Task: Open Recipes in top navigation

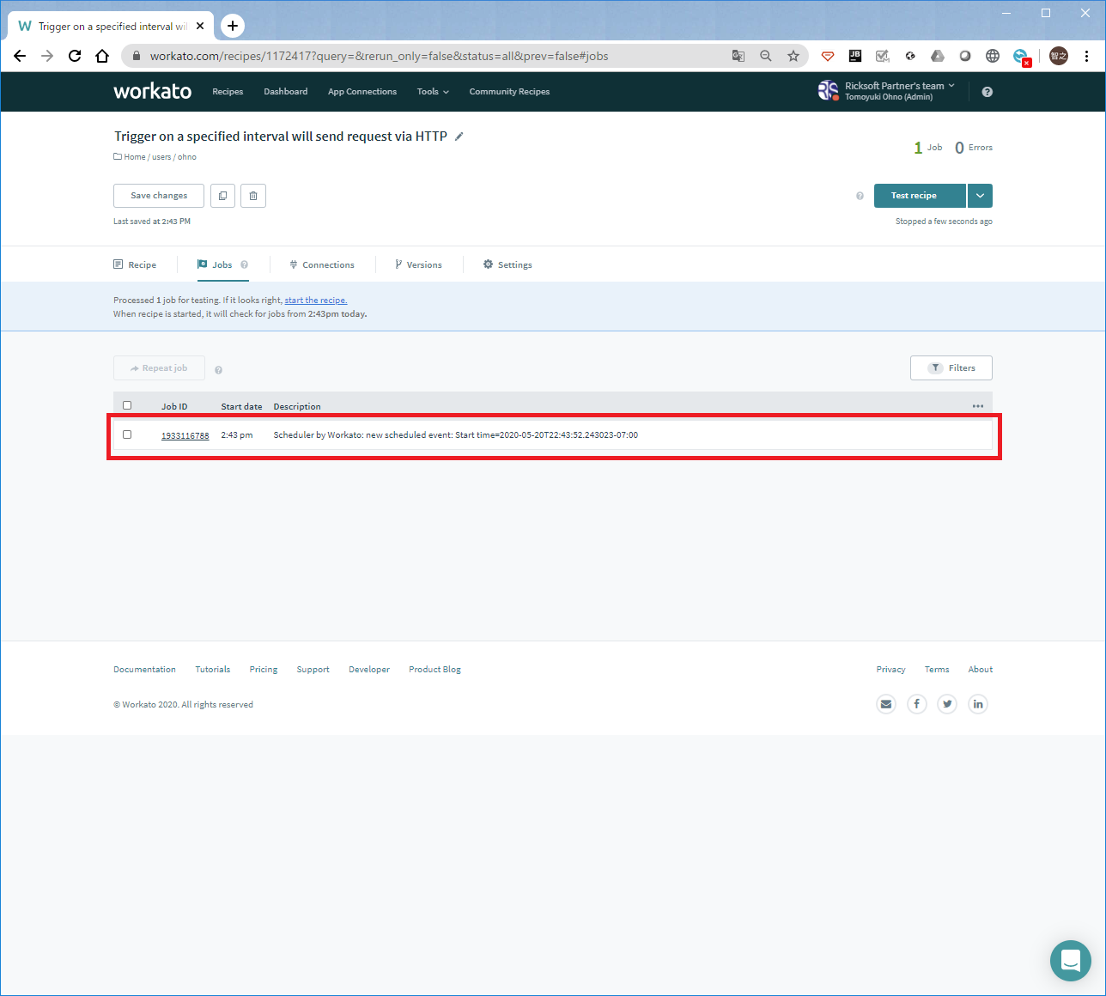Action: coord(228,92)
